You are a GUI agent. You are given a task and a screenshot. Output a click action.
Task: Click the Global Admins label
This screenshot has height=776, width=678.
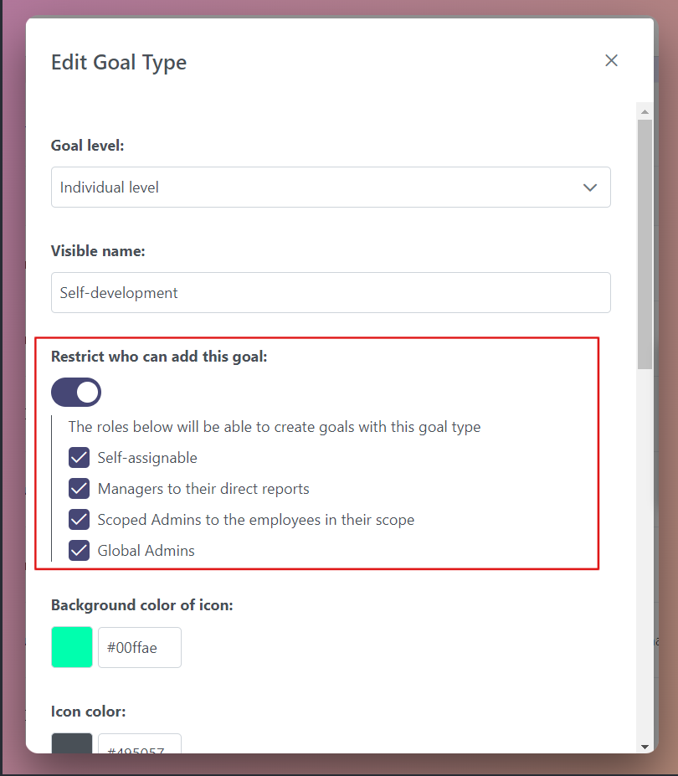pos(146,551)
